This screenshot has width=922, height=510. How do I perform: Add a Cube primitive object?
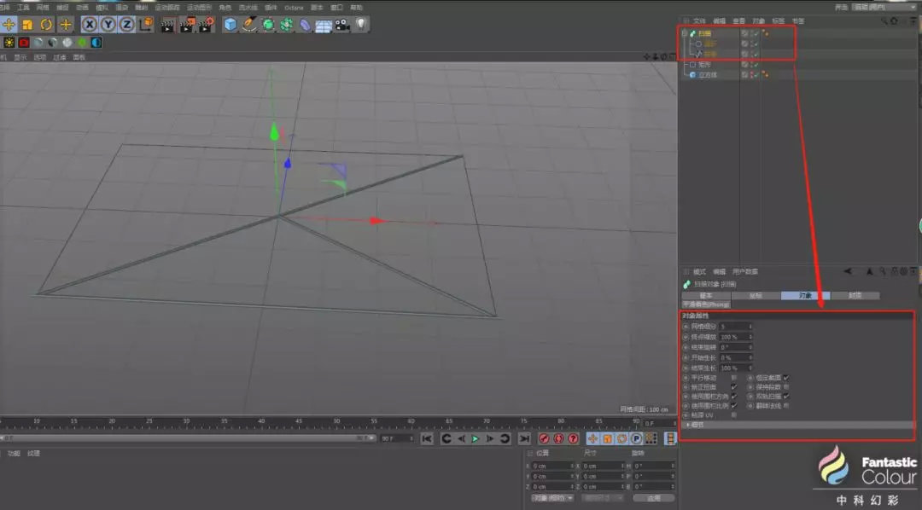[230, 25]
